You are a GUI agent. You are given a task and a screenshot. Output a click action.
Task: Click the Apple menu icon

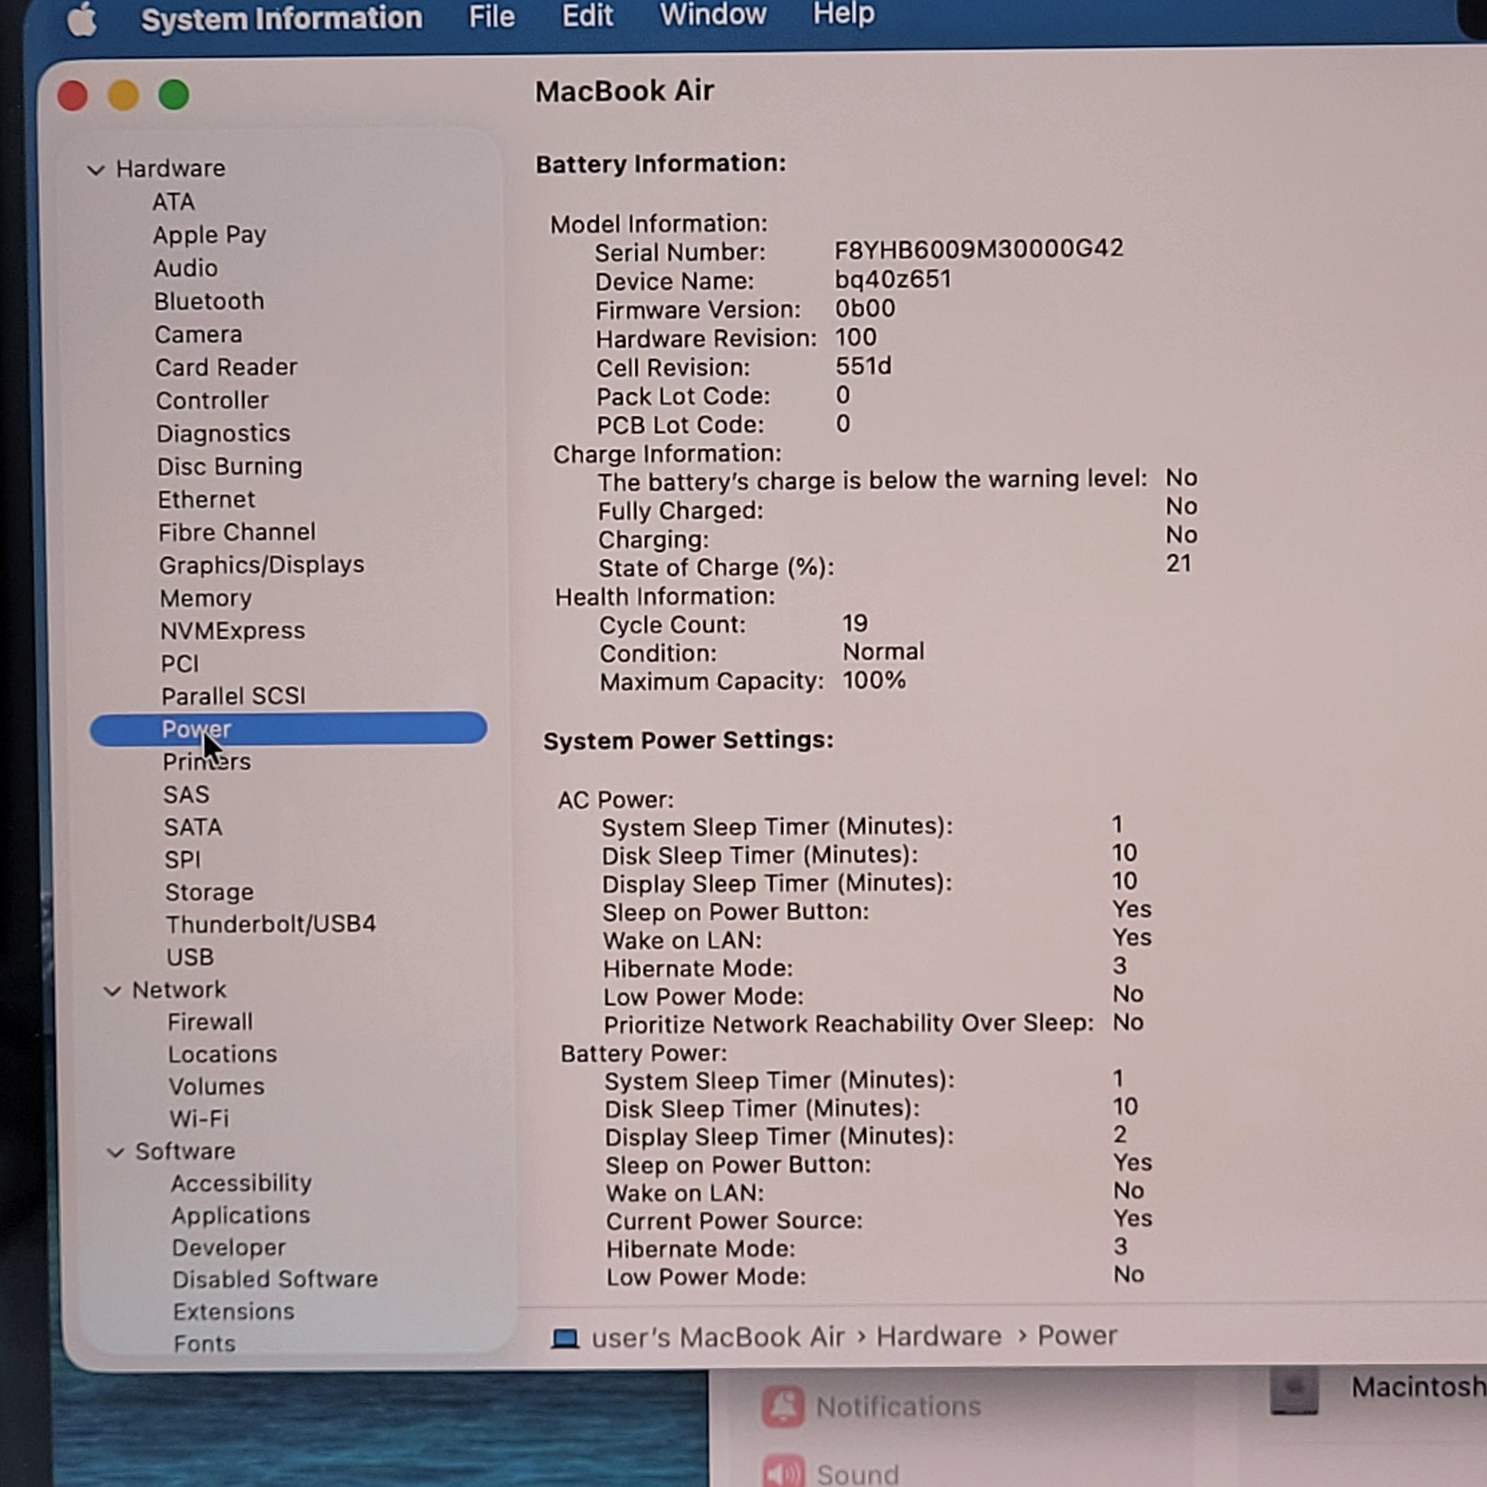pos(82,19)
